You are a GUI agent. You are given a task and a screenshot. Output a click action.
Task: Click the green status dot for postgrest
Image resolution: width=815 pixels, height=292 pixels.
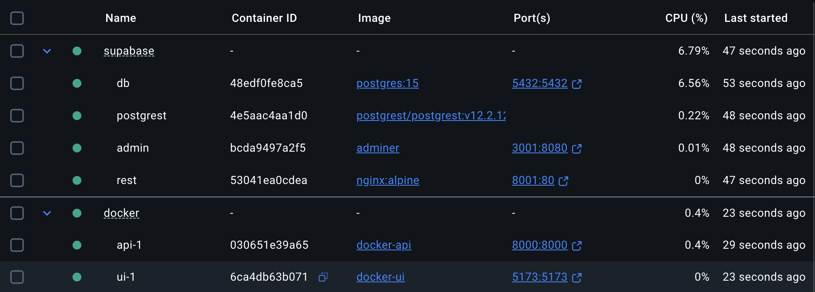(77, 116)
